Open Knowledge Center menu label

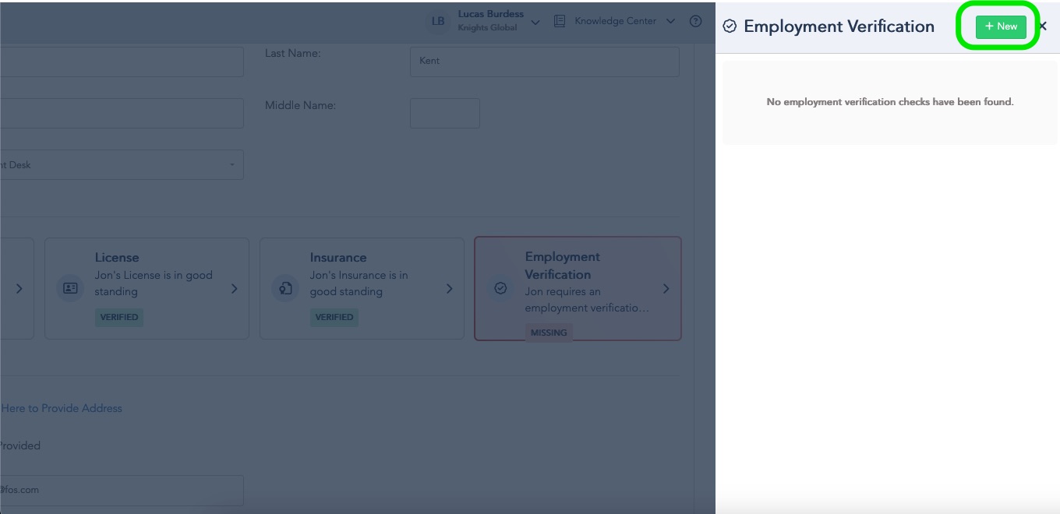615,21
